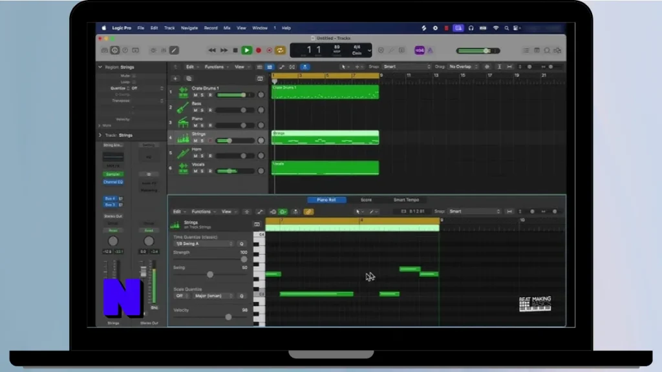Open the Quick Help button

click(125, 50)
